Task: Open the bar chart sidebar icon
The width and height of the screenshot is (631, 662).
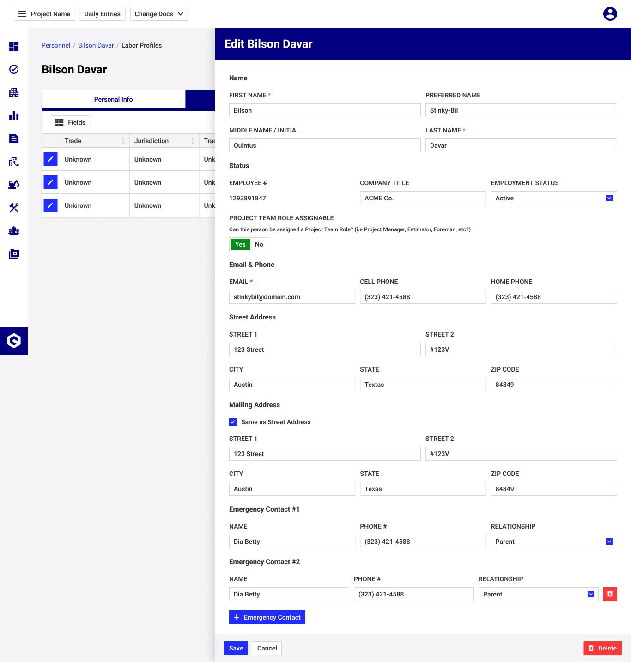Action: tap(14, 115)
